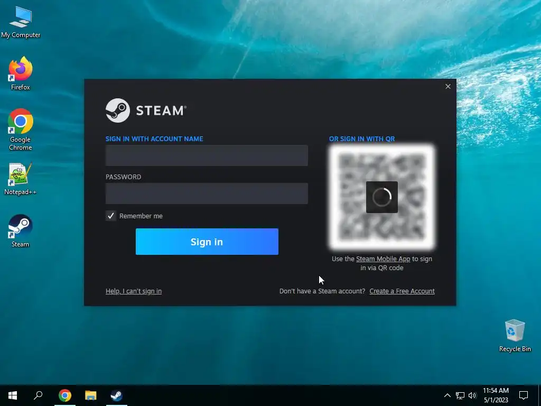The width and height of the screenshot is (541, 406).
Task: Open Create a Free Account link
Action: (402, 291)
